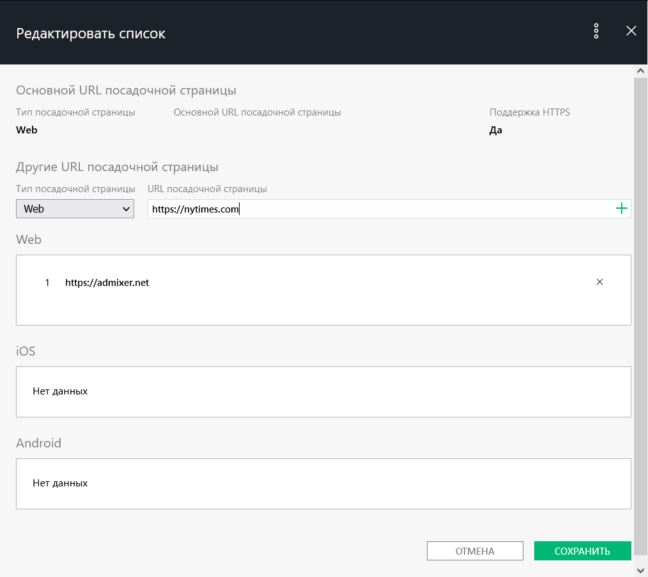This screenshot has width=648, height=577.
Task: Save changes with the Сохранить button
Action: (582, 551)
